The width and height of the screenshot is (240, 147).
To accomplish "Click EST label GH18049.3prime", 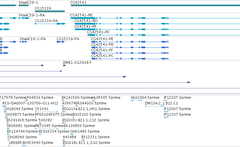I will (22, 137).
